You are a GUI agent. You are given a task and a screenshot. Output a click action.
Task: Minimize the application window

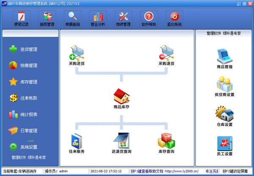[238, 4]
